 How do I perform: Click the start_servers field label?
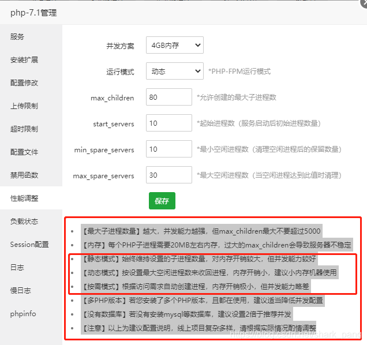[114, 124]
